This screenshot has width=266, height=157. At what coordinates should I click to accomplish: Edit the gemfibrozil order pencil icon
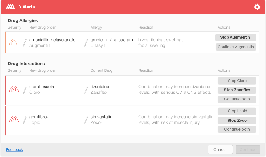click(x=25, y=120)
